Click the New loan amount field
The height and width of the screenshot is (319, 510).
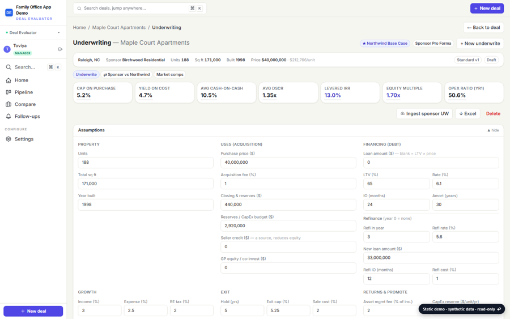[431, 258]
